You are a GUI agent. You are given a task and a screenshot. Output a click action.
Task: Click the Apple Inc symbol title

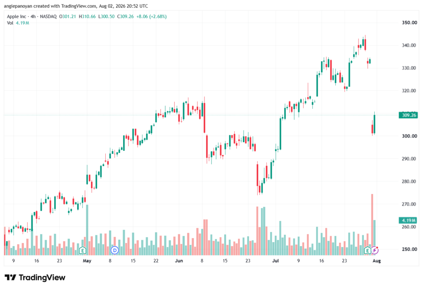point(17,17)
